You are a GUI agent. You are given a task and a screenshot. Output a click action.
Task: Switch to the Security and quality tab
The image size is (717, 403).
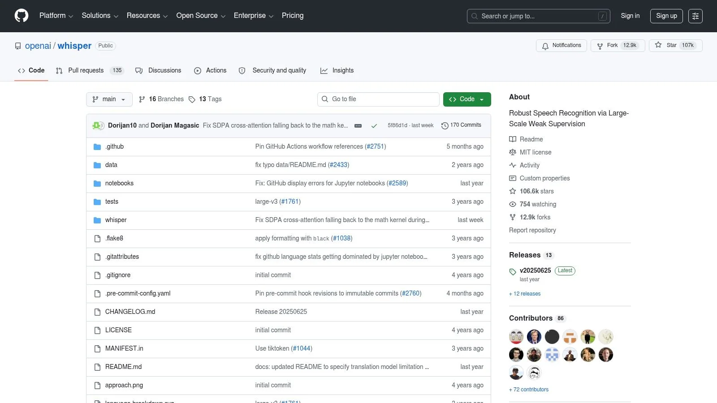(272, 70)
